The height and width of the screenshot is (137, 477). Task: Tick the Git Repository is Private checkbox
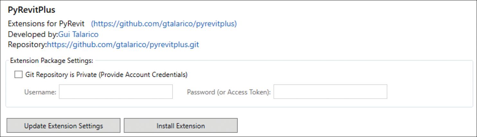(x=18, y=75)
